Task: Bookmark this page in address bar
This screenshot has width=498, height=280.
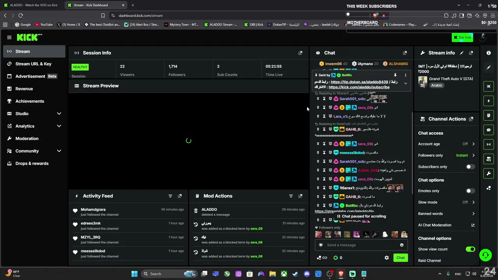Action: [103, 16]
